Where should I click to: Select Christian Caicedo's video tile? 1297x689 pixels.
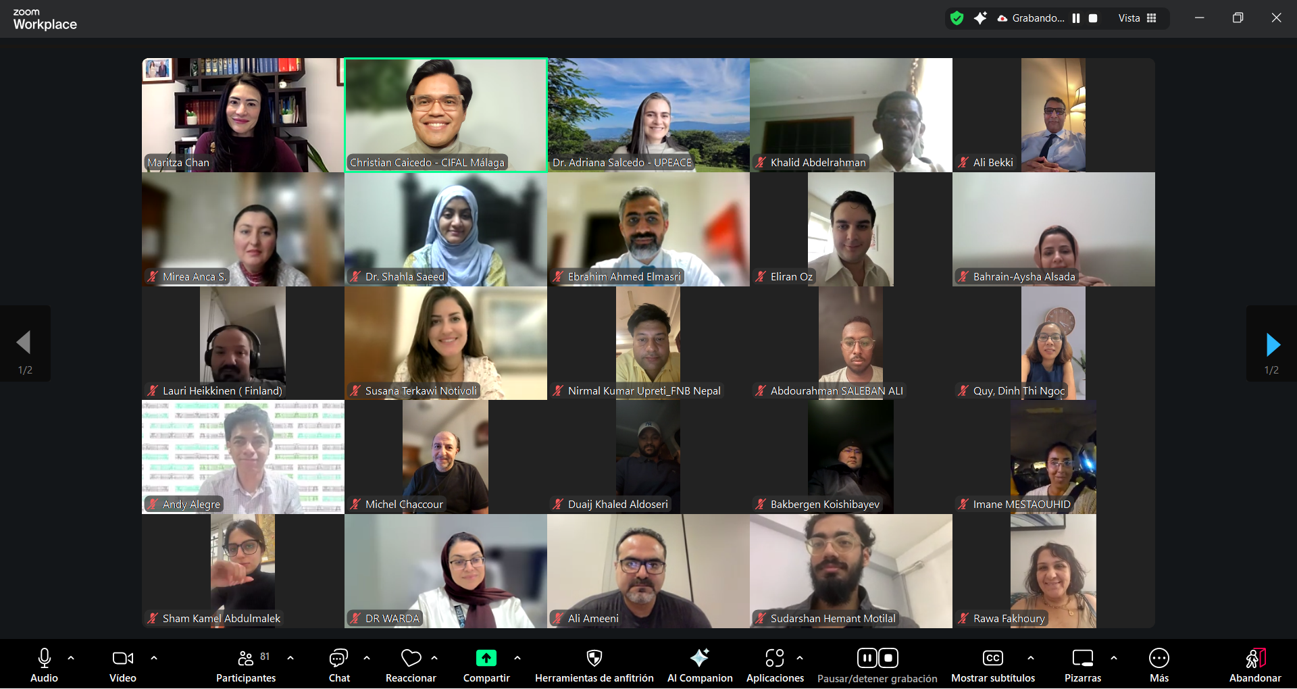coord(446,115)
